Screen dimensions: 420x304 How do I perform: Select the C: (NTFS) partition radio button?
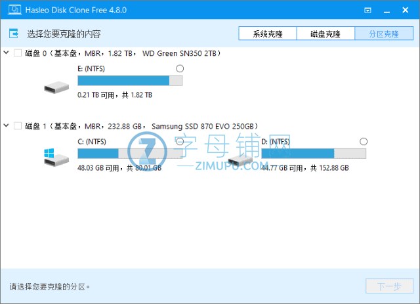point(180,142)
